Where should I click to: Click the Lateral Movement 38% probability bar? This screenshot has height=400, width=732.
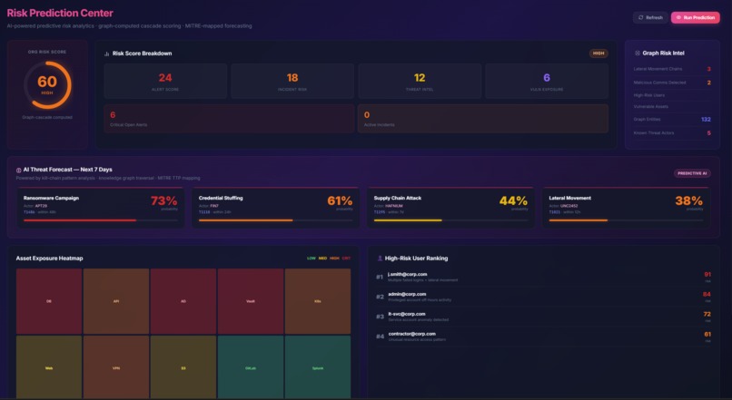626,220
